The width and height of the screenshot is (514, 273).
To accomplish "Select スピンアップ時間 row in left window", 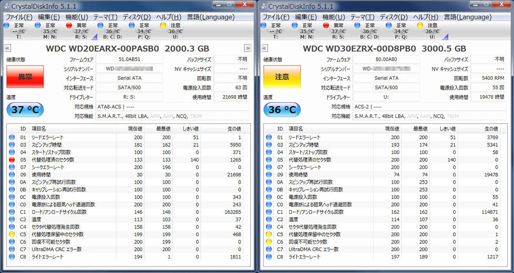I will [x=126, y=145].
